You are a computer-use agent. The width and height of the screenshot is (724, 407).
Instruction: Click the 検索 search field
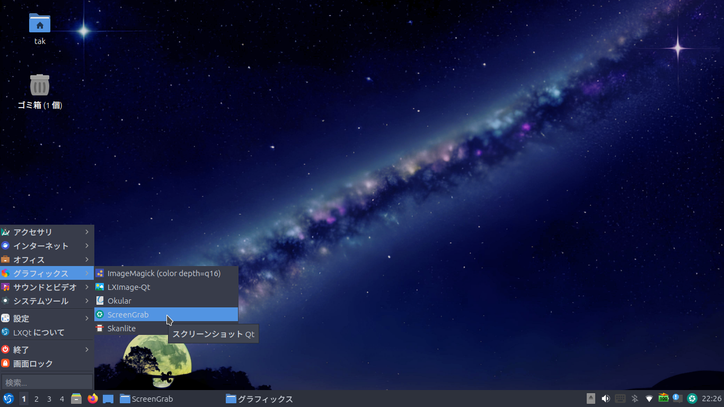tap(47, 382)
